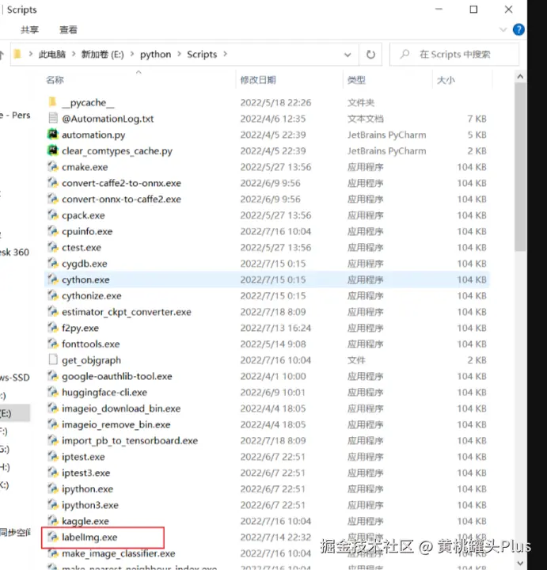Go to python folder in the breadcrumb
547x570 pixels.
tap(156, 54)
